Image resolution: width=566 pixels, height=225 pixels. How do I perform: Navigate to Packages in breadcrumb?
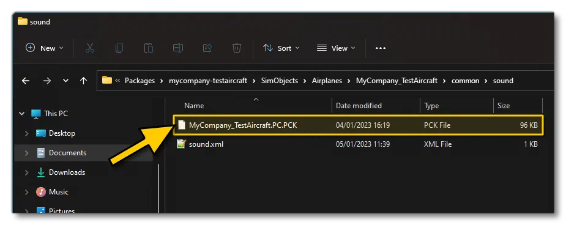coord(140,81)
